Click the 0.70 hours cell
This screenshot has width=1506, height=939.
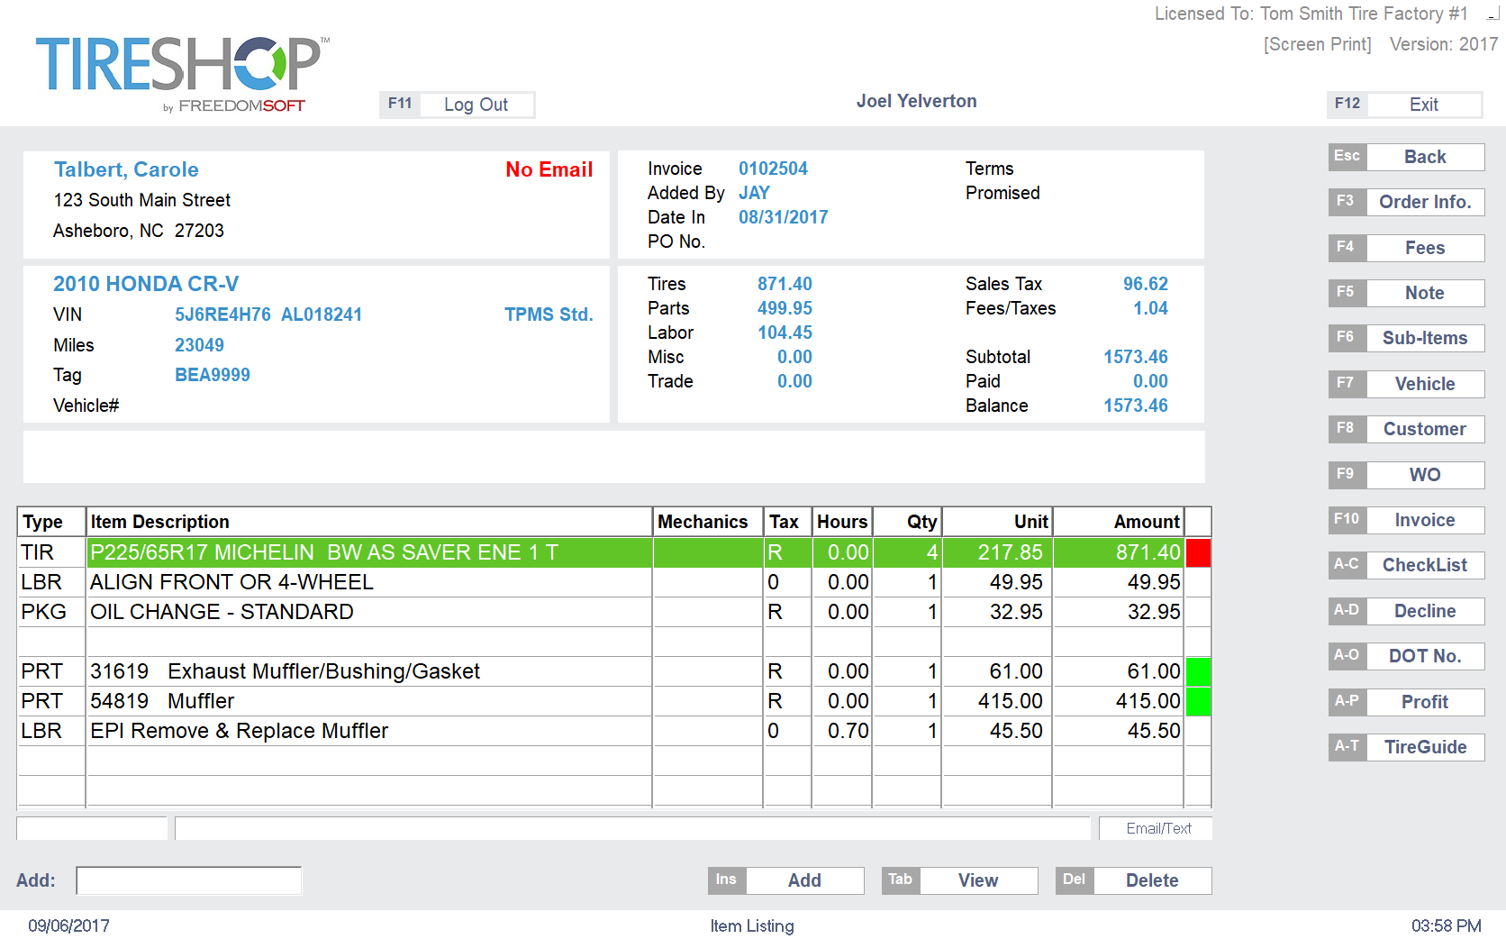click(841, 731)
